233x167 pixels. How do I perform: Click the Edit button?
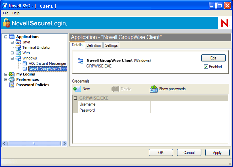(213, 58)
